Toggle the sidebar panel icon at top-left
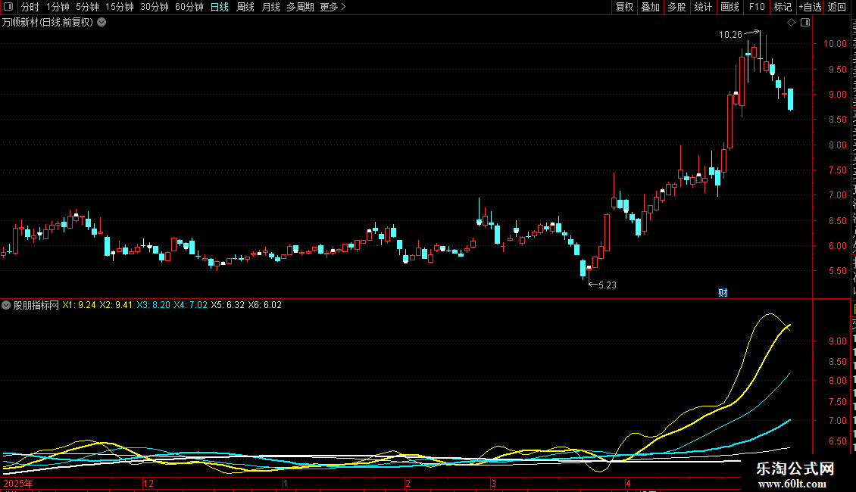The width and height of the screenshot is (856, 492). pyautogui.click(x=8, y=7)
